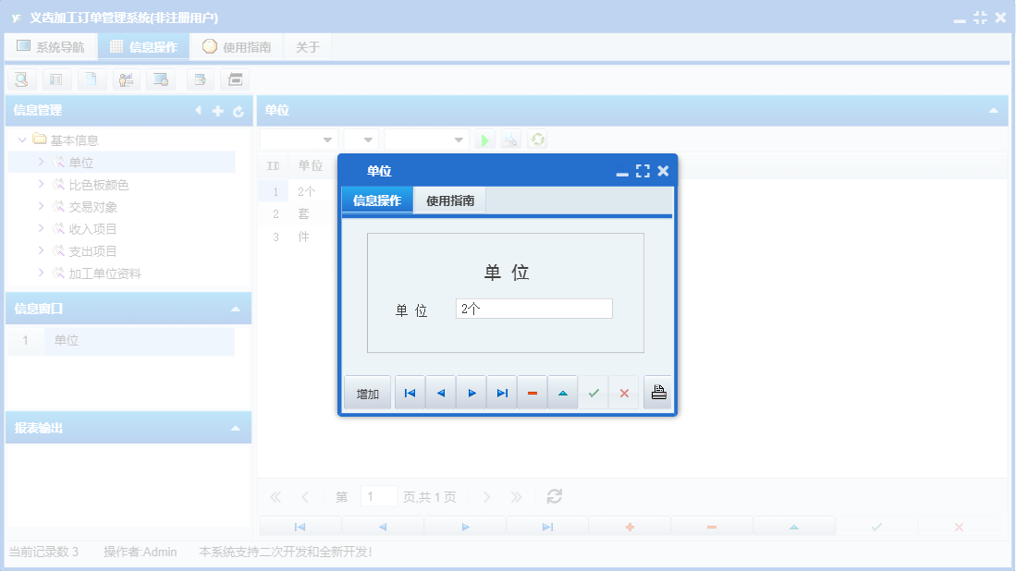Open the report list icon in the toolbar
The image size is (1016, 571).
[56, 79]
